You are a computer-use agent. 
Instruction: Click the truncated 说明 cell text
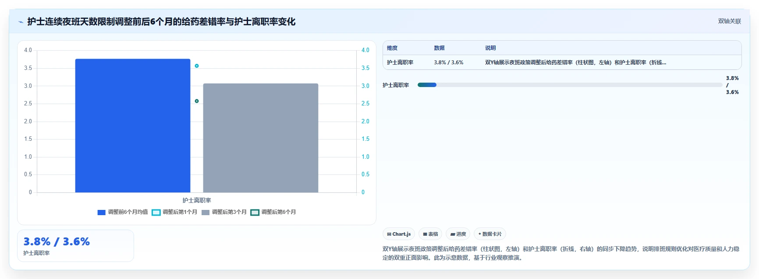(x=575, y=63)
